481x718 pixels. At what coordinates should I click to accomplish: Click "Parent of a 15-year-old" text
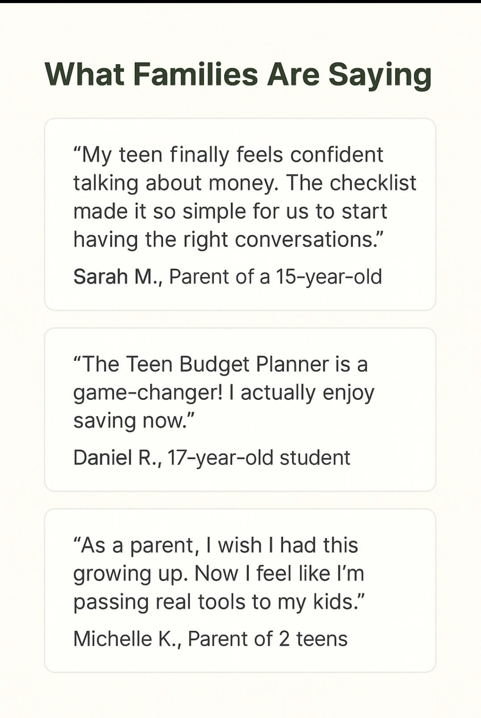pyautogui.click(x=276, y=277)
